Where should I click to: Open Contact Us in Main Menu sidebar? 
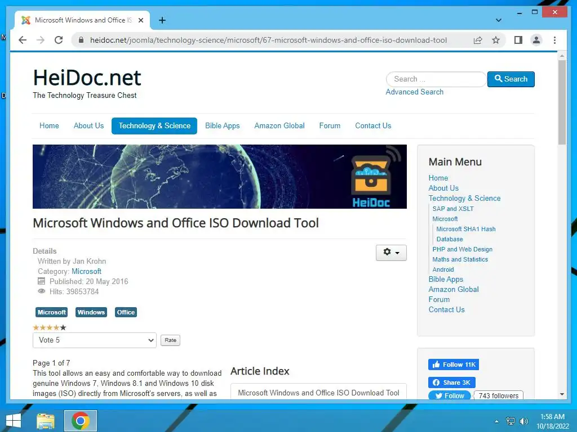[x=446, y=310]
